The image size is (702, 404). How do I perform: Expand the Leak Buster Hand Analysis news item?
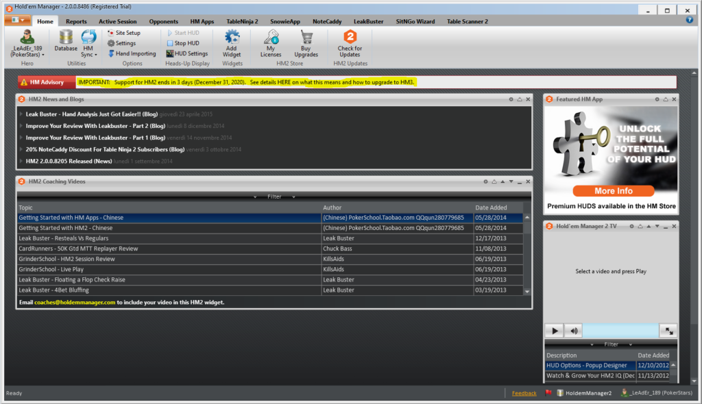[x=21, y=114]
